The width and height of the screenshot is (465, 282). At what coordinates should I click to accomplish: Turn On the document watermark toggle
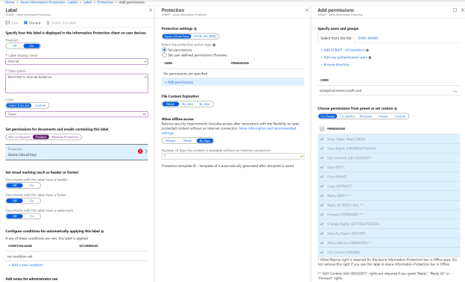[32, 216]
